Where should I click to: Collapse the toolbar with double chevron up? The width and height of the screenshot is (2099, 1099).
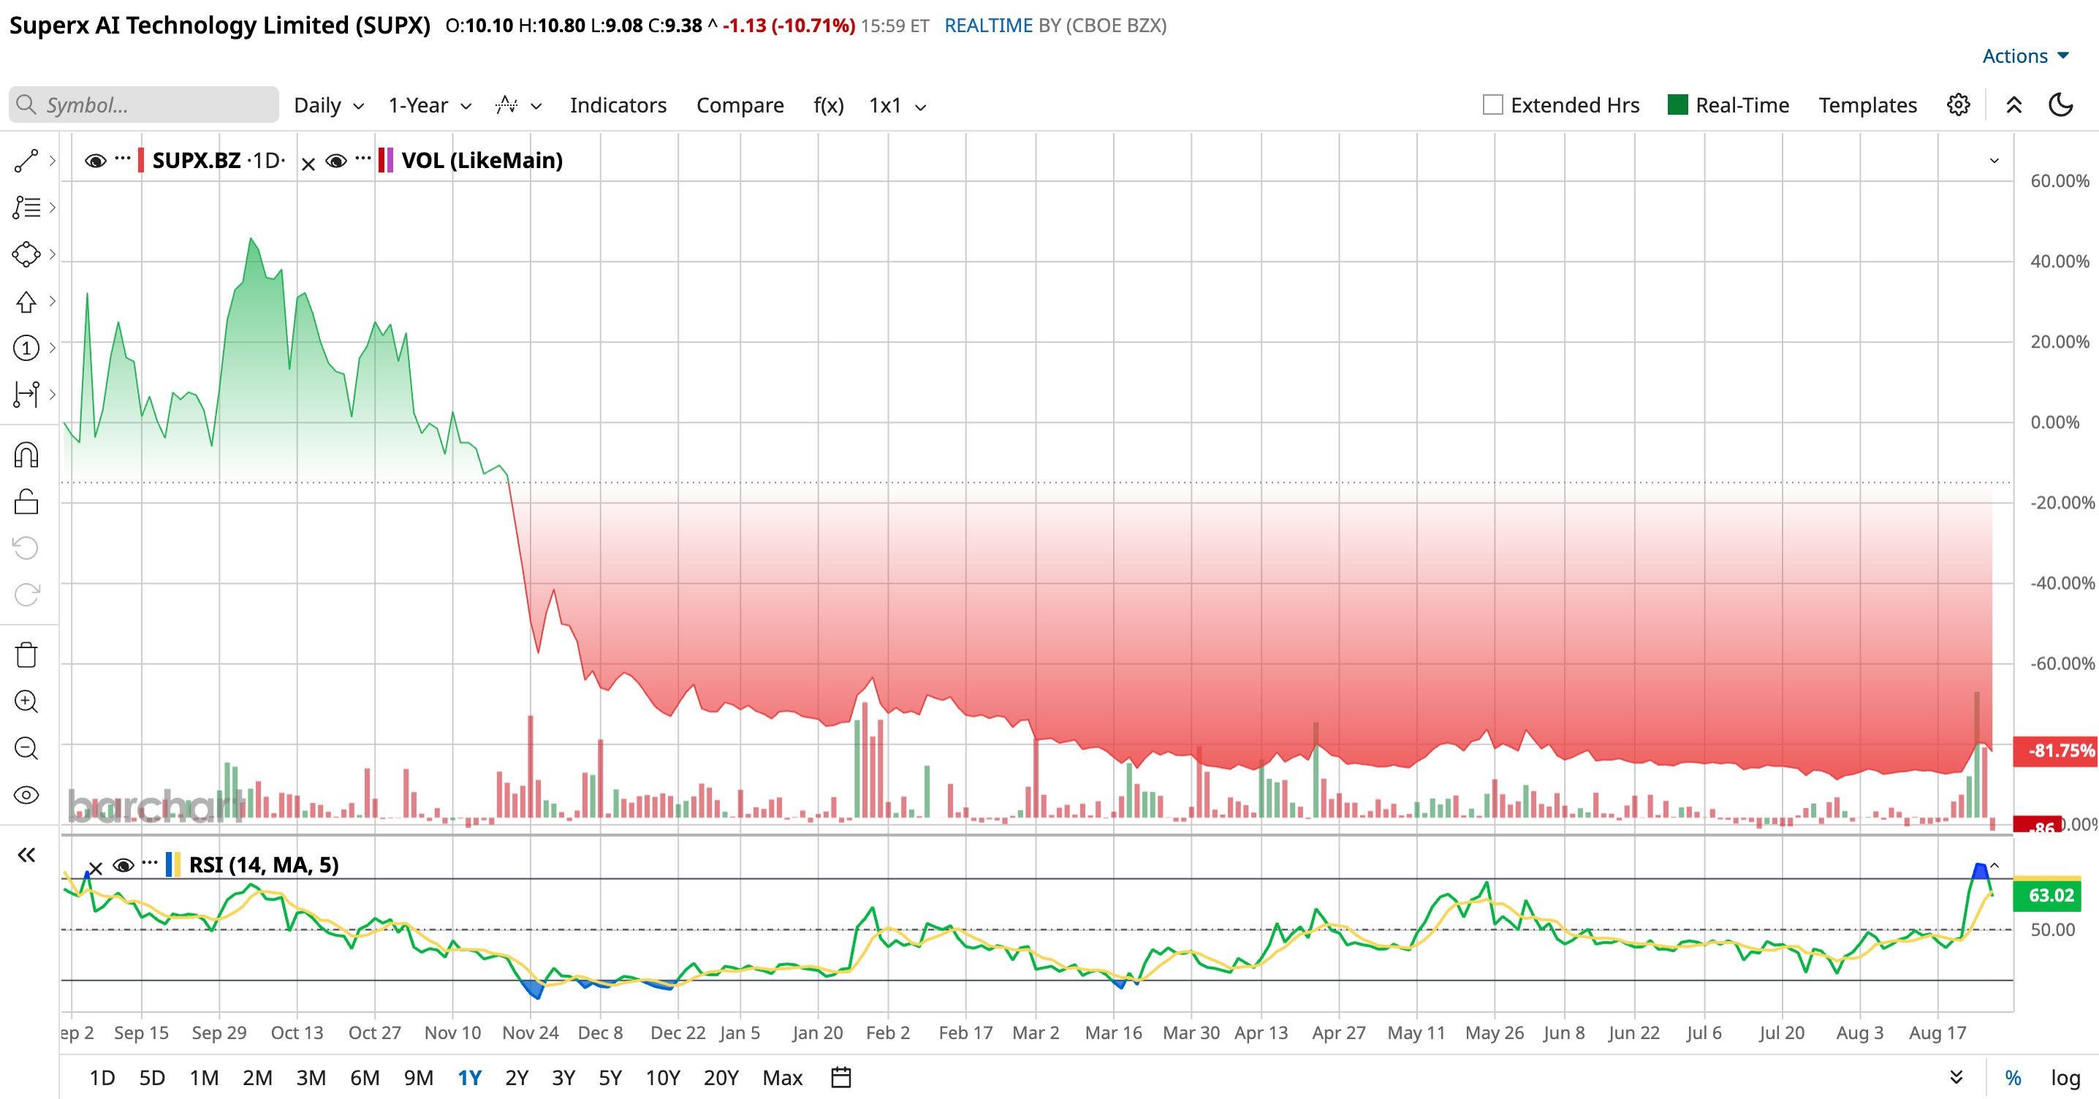click(2013, 105)
